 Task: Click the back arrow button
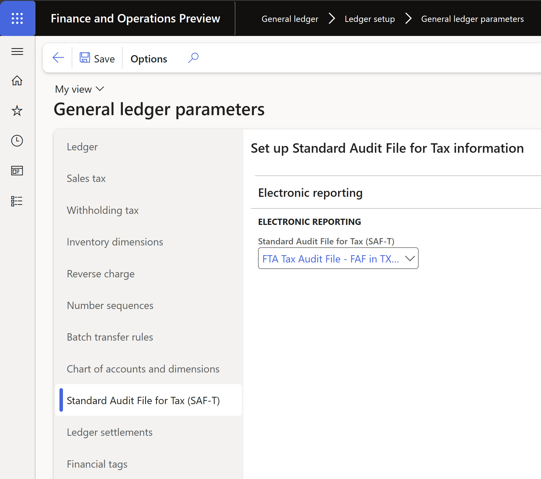pos(58,58)
